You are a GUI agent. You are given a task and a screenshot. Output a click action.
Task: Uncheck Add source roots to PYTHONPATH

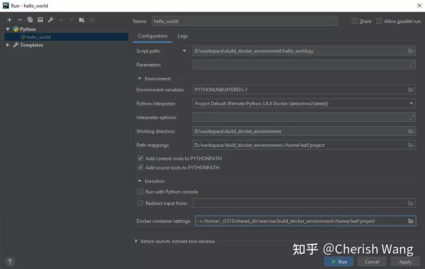tap(140, 167)
